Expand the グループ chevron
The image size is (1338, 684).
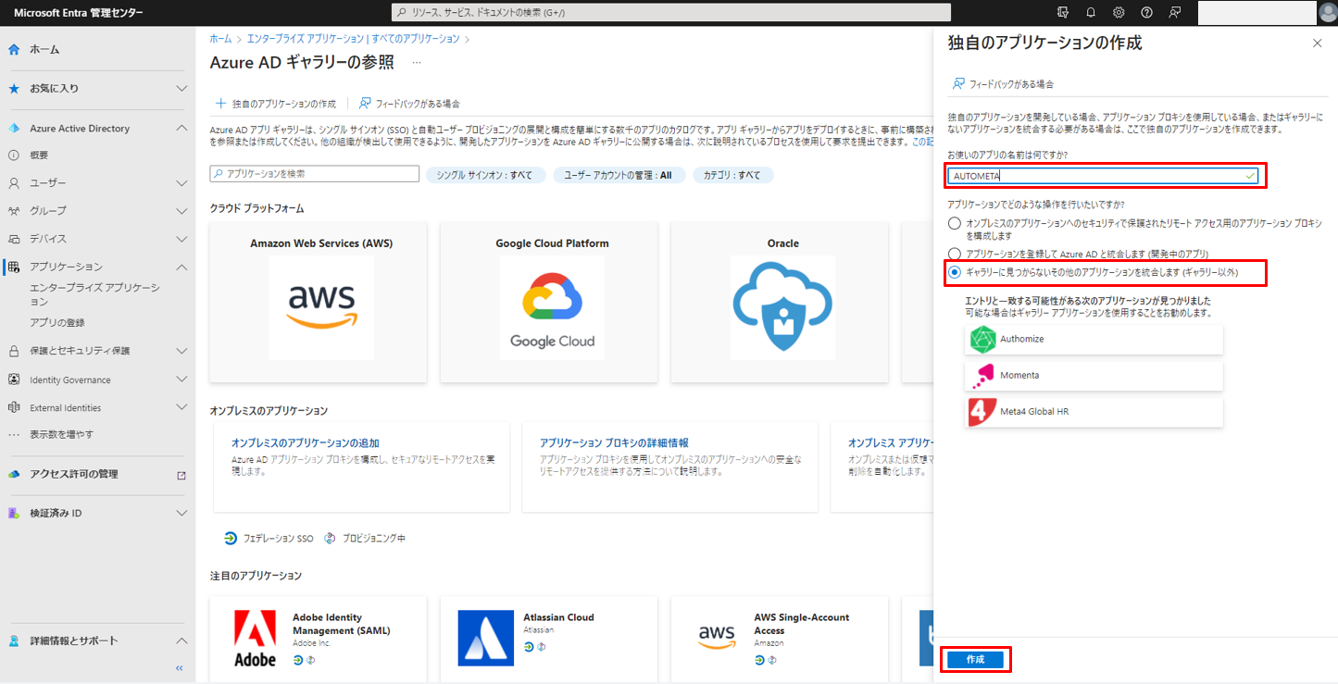(x=181, y=210)
